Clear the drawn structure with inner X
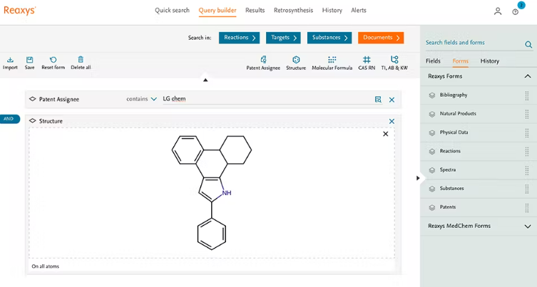The width and height of the screenshot is (537, 287). click(x=386, y=134)
